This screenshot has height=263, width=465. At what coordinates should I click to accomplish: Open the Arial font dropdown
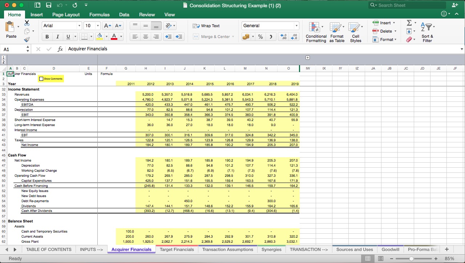click(x=80, y=25)
